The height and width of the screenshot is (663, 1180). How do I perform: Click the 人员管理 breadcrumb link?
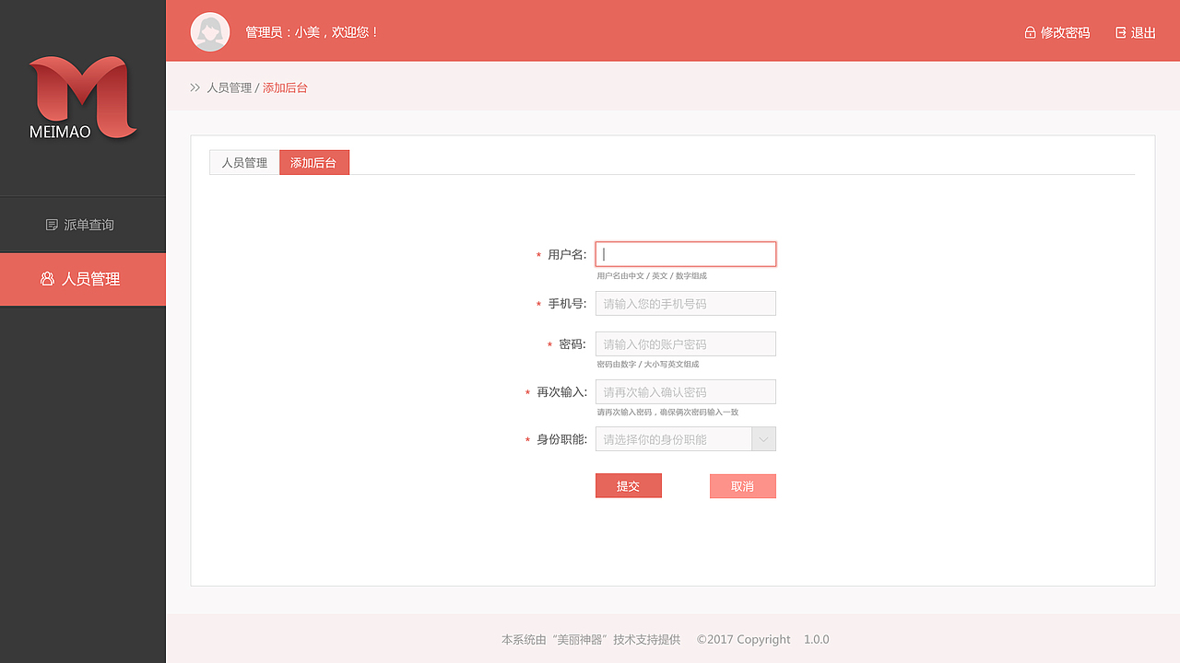230,87
